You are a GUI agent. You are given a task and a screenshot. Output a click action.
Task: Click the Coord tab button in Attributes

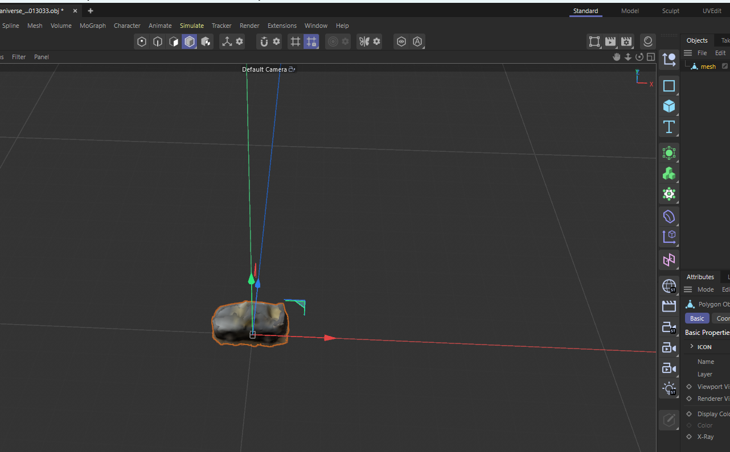pyautogui.click(x=722, y=318)
